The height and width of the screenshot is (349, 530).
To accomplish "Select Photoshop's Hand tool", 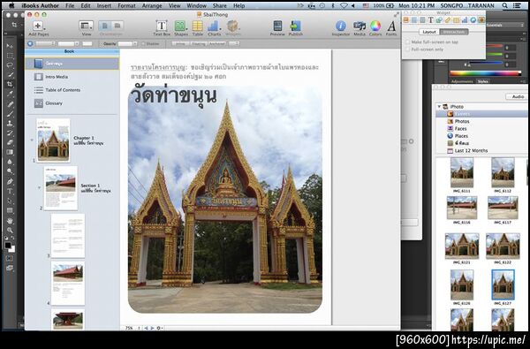I will coord(10,221).
